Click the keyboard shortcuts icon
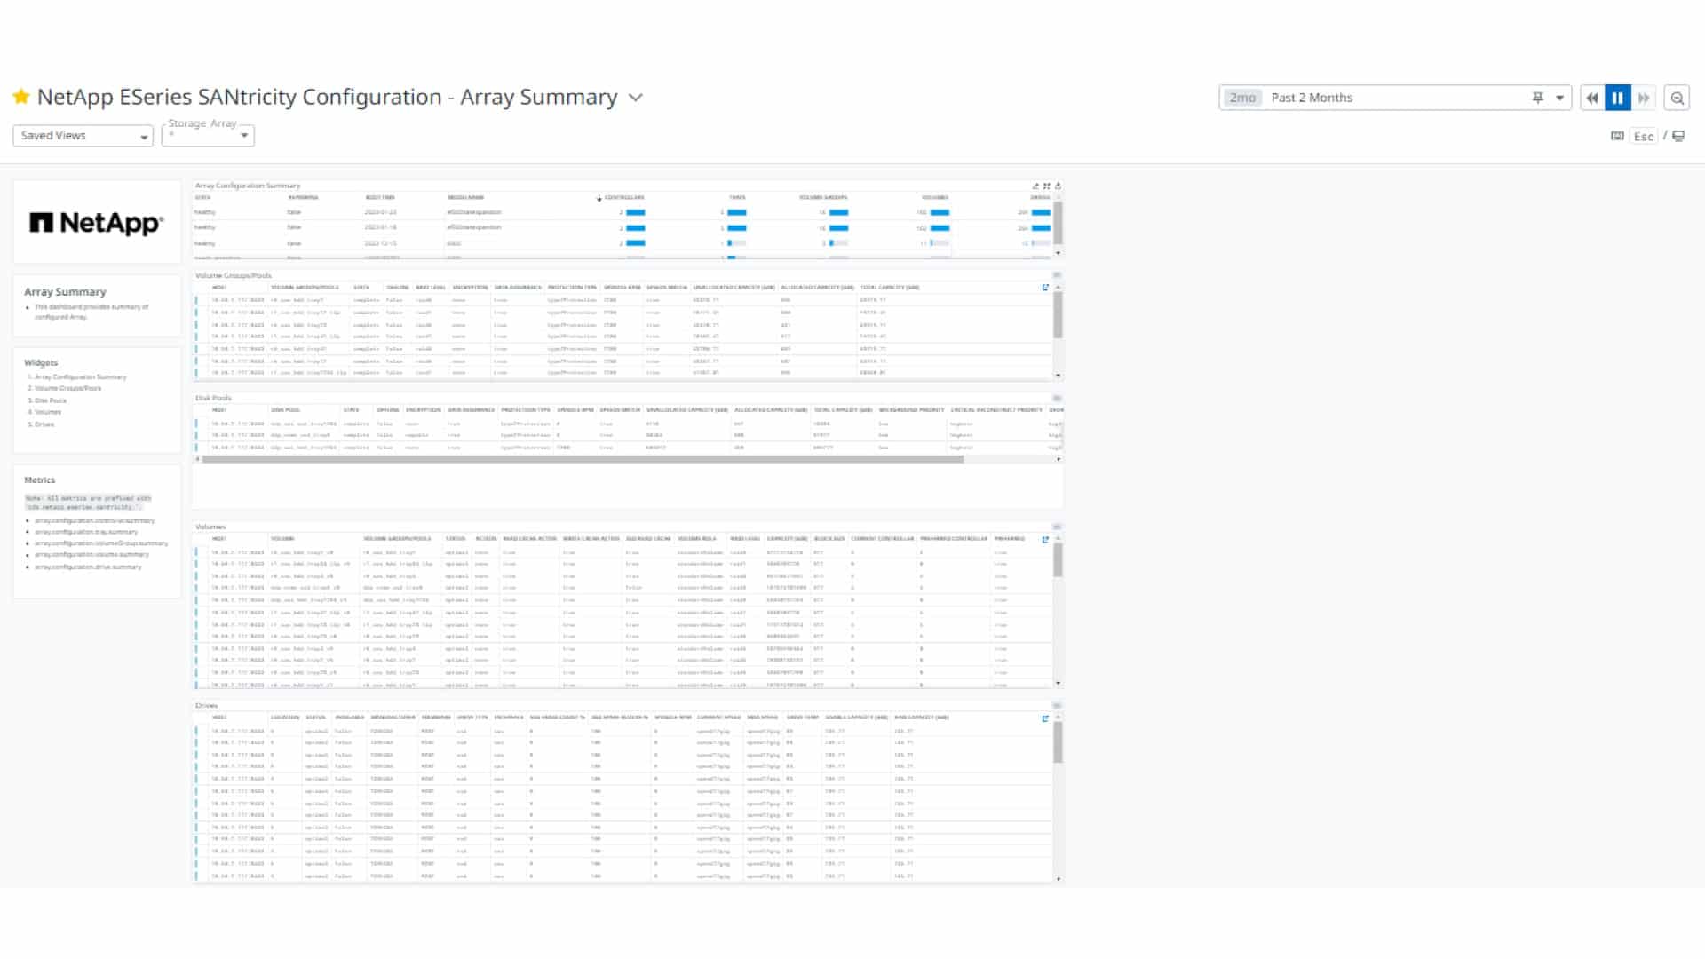 pos(1617,136)
